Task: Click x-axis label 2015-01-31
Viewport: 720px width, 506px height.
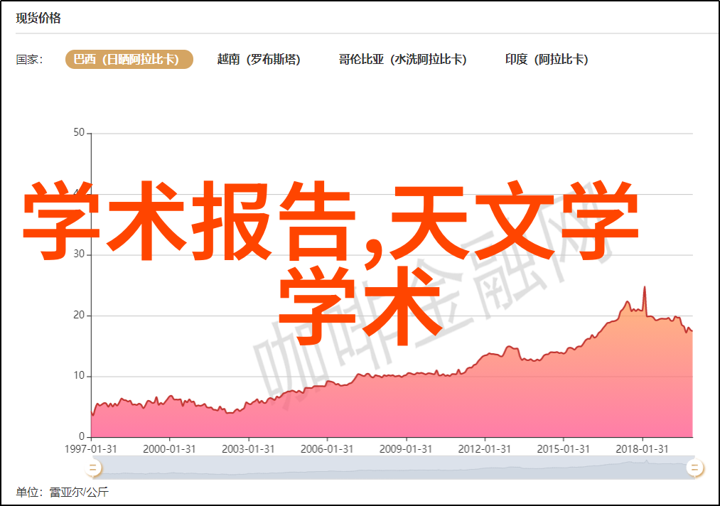Action: click(564, 449)
